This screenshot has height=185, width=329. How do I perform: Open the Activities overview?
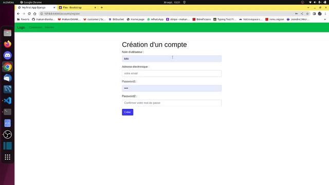click(8, 2)
